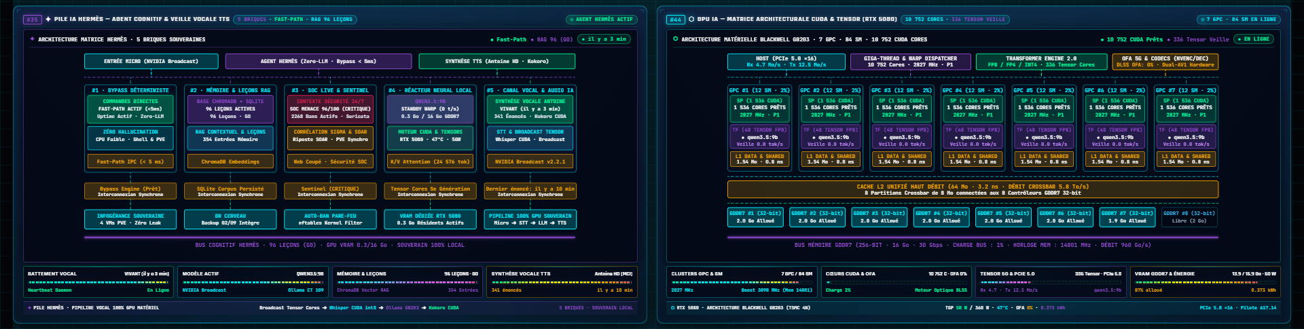Click the #35 card number badge

(32, 20)
